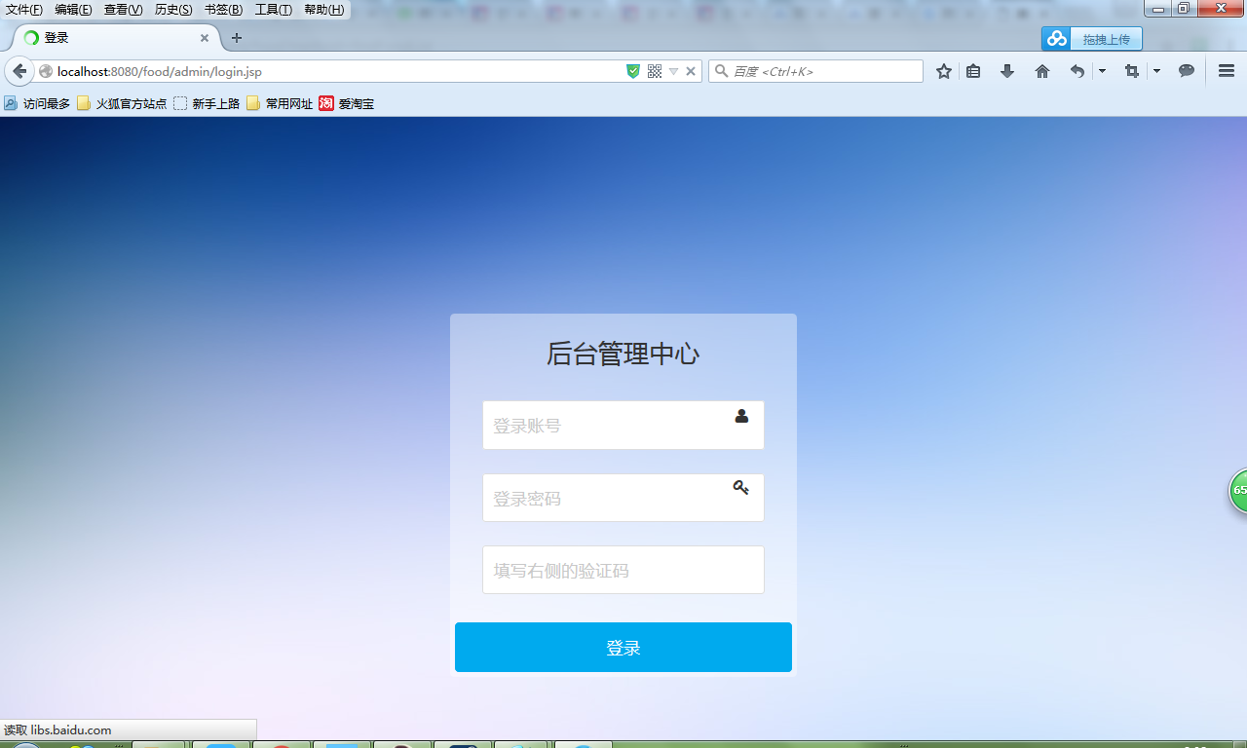Open the chat bubble icon
This screenshot has height=748, width=1247.
tap(1187, 71)
